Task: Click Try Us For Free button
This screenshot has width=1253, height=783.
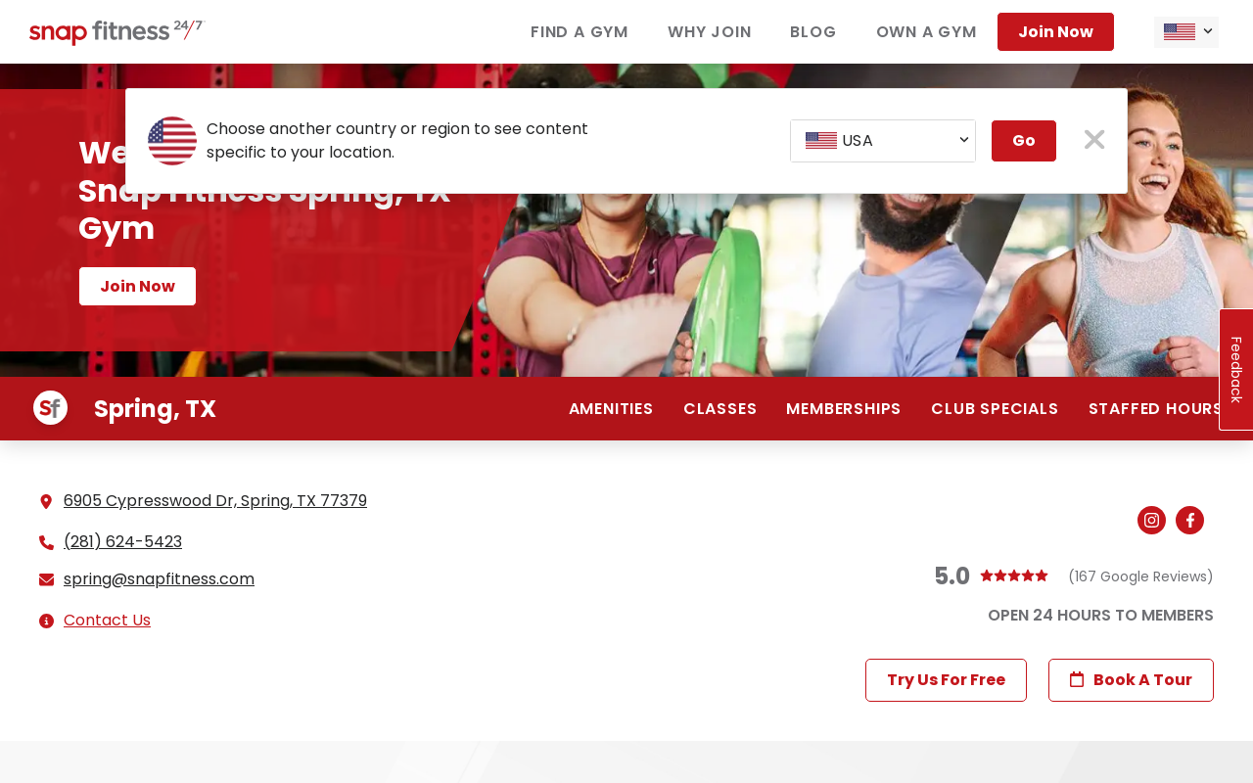Action: (946, 680)
